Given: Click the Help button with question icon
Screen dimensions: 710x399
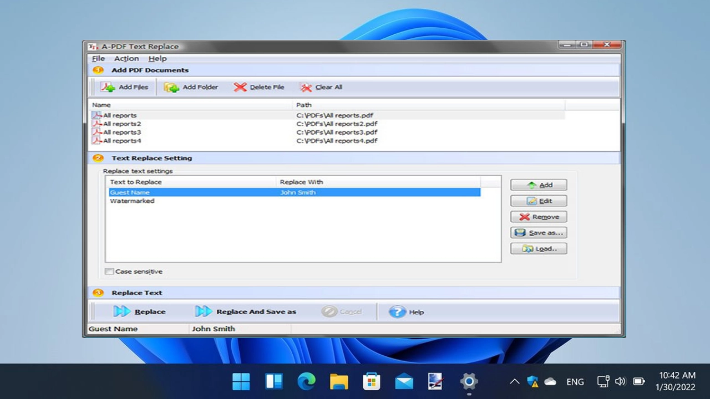Looking at the screenshot, I should click(x=407, y=312).
